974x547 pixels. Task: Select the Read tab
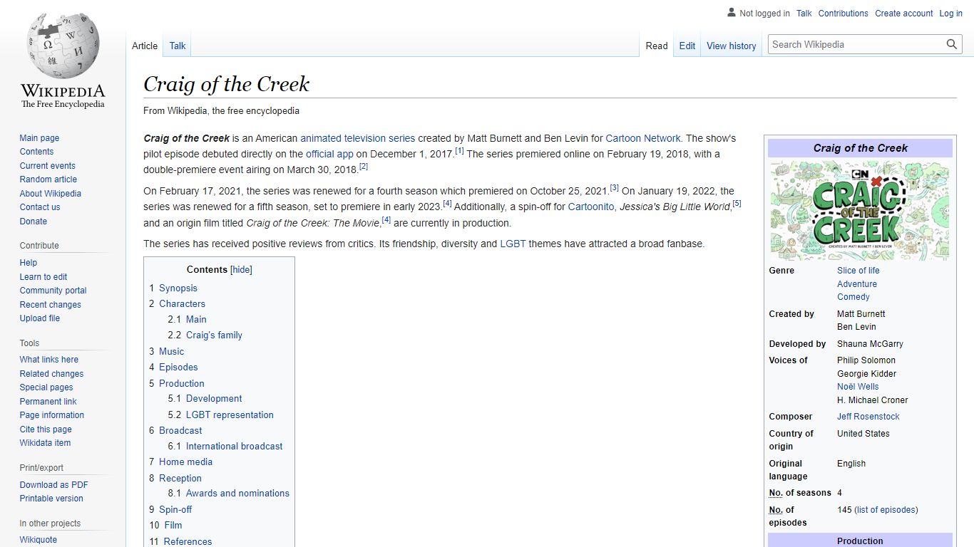pos(657,46)
